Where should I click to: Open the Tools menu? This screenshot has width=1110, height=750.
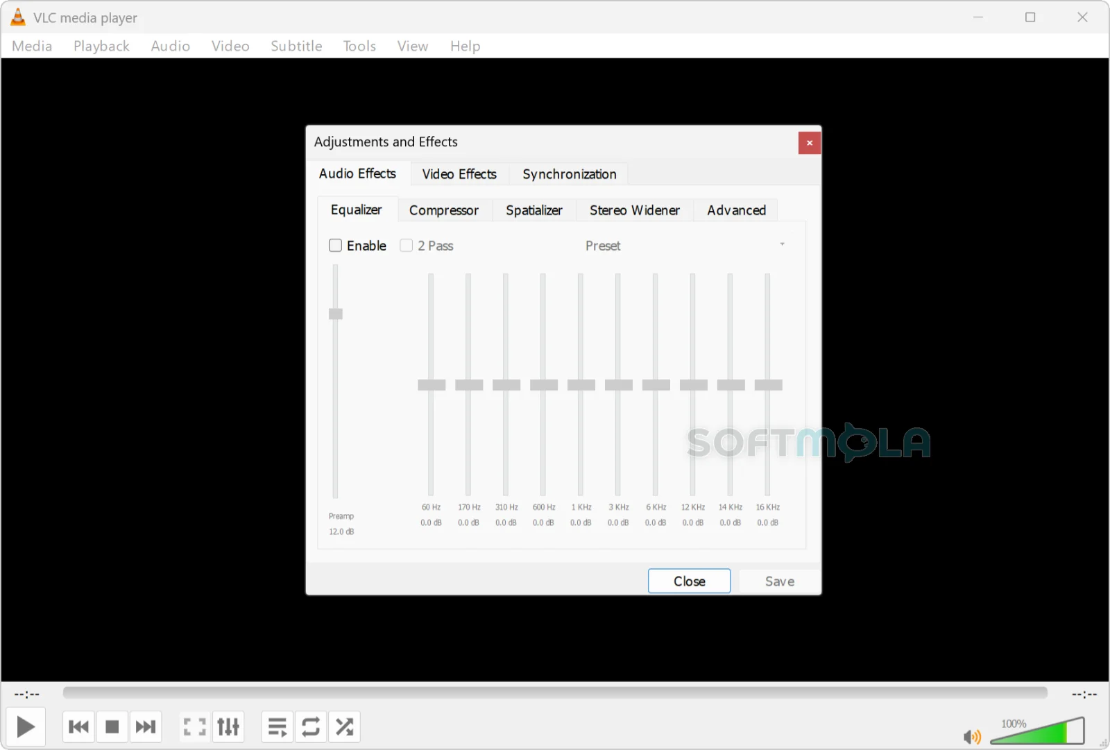(x=359, y=46)
